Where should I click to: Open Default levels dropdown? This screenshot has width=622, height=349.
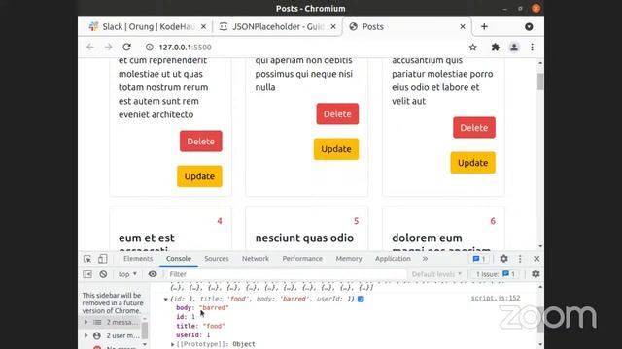click(436, 274)
